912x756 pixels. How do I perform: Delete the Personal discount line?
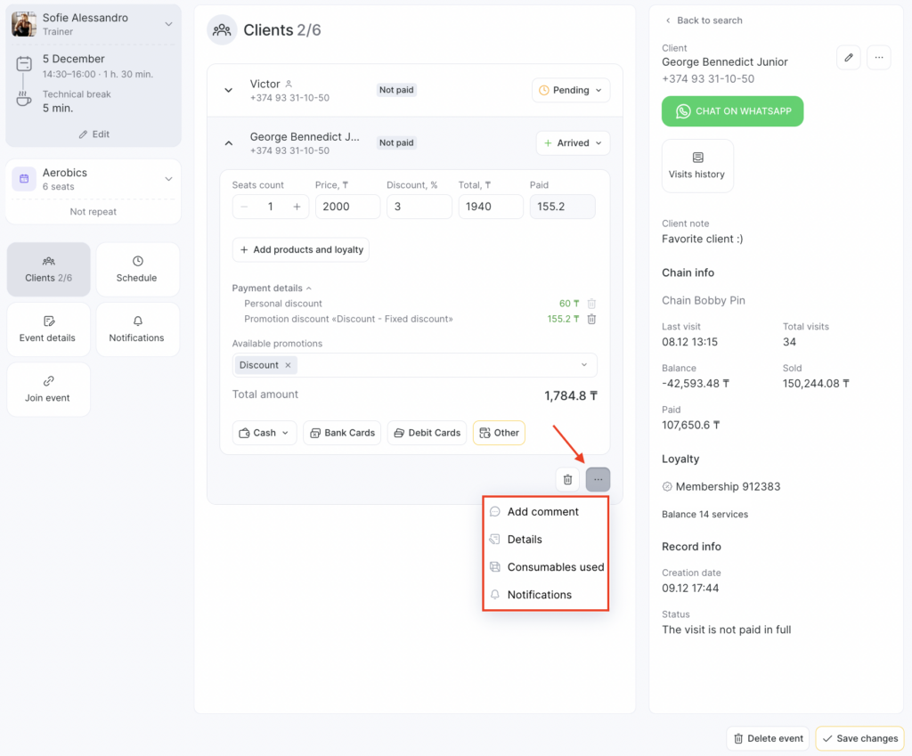pyautogui.click(x=591, y=304)
